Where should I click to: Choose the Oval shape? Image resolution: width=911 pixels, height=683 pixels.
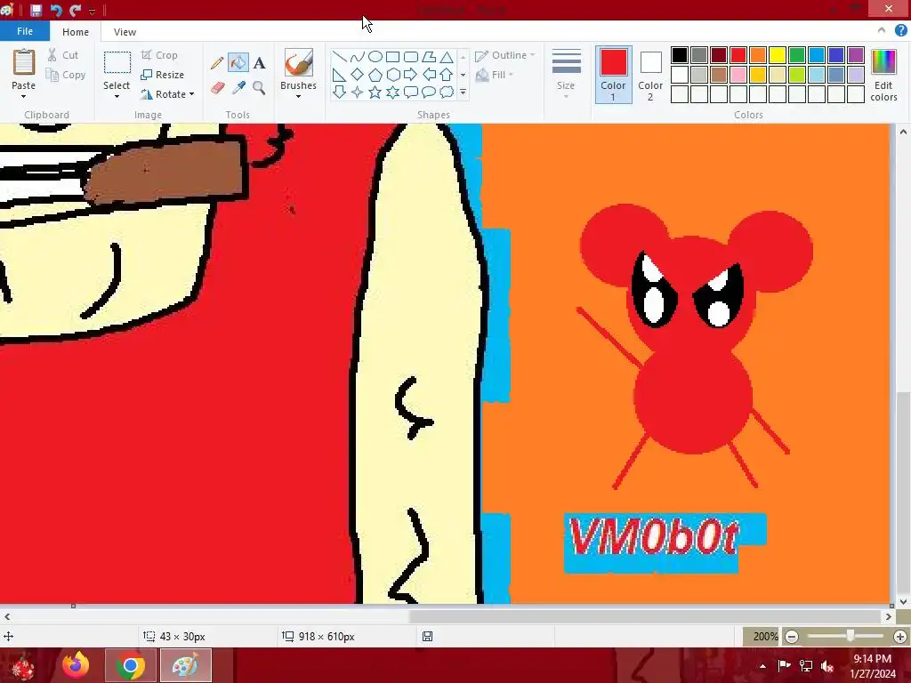[x=375, y=56]
